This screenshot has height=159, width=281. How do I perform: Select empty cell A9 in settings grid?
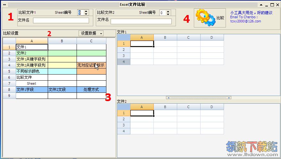pos(32,96)
